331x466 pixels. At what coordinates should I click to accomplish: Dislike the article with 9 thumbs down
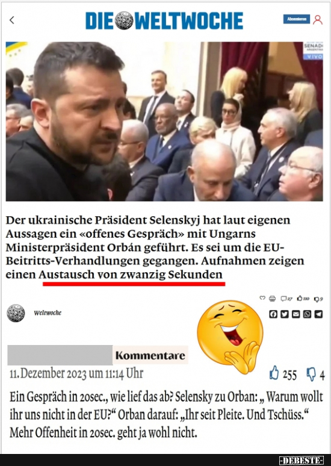[318, 299]
